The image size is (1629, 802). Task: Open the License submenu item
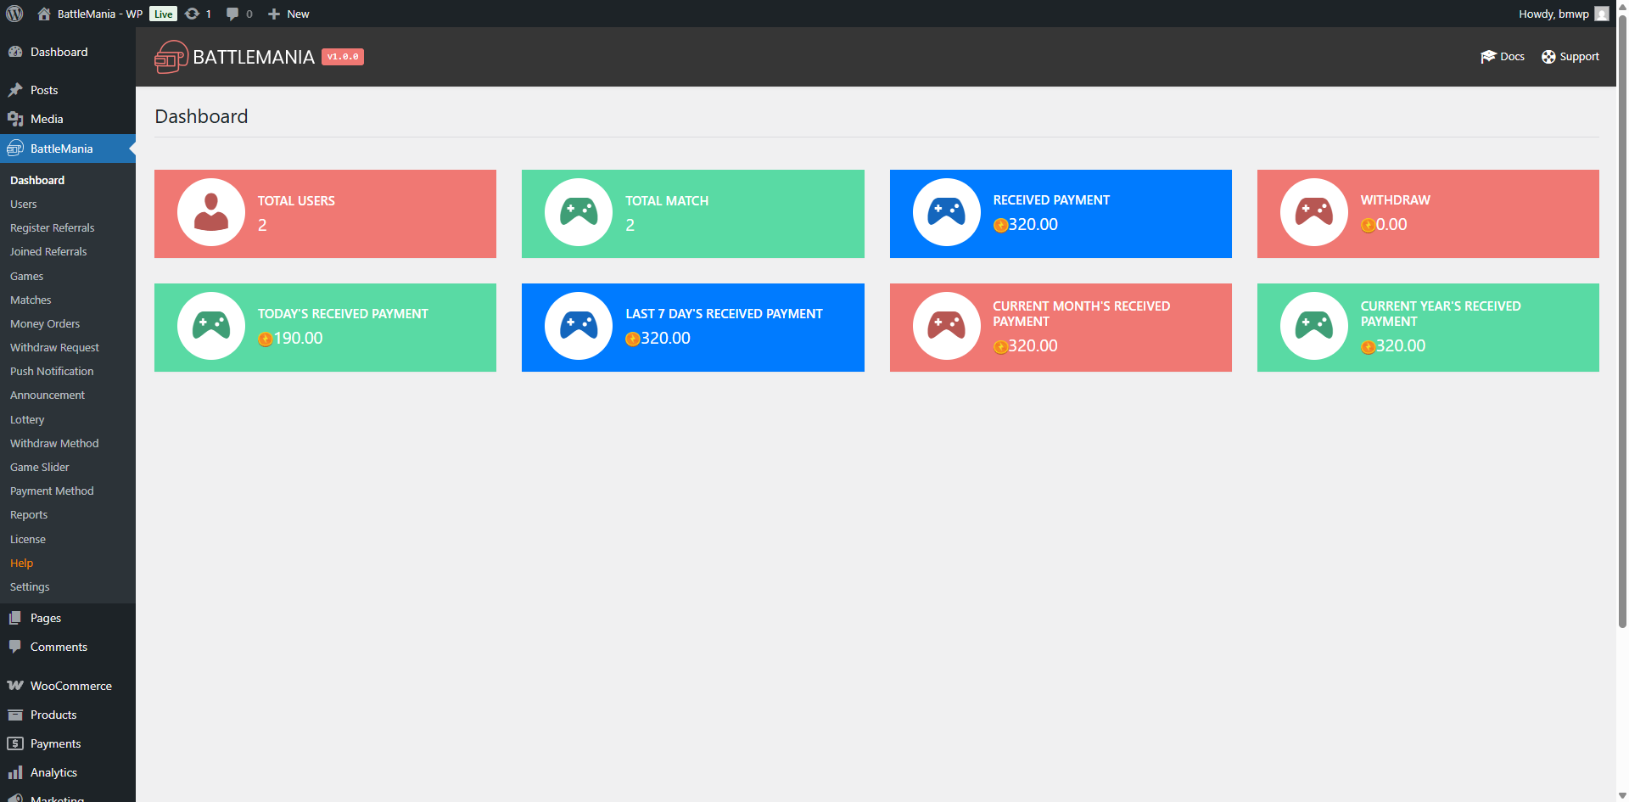pos(28,540)
